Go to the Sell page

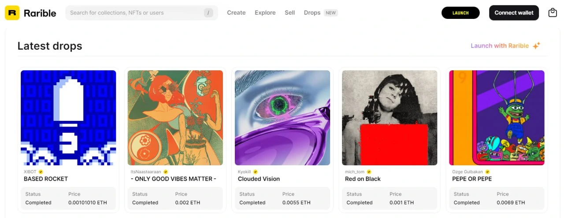point(290,13)
